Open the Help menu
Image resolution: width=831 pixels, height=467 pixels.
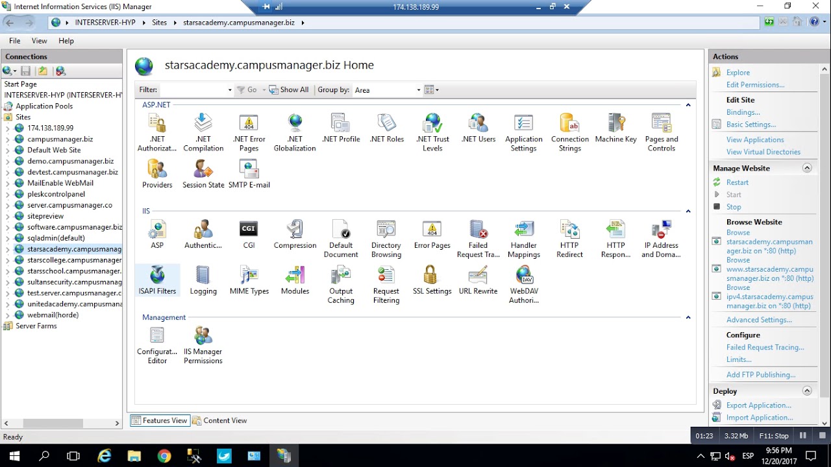pos(66,40)
